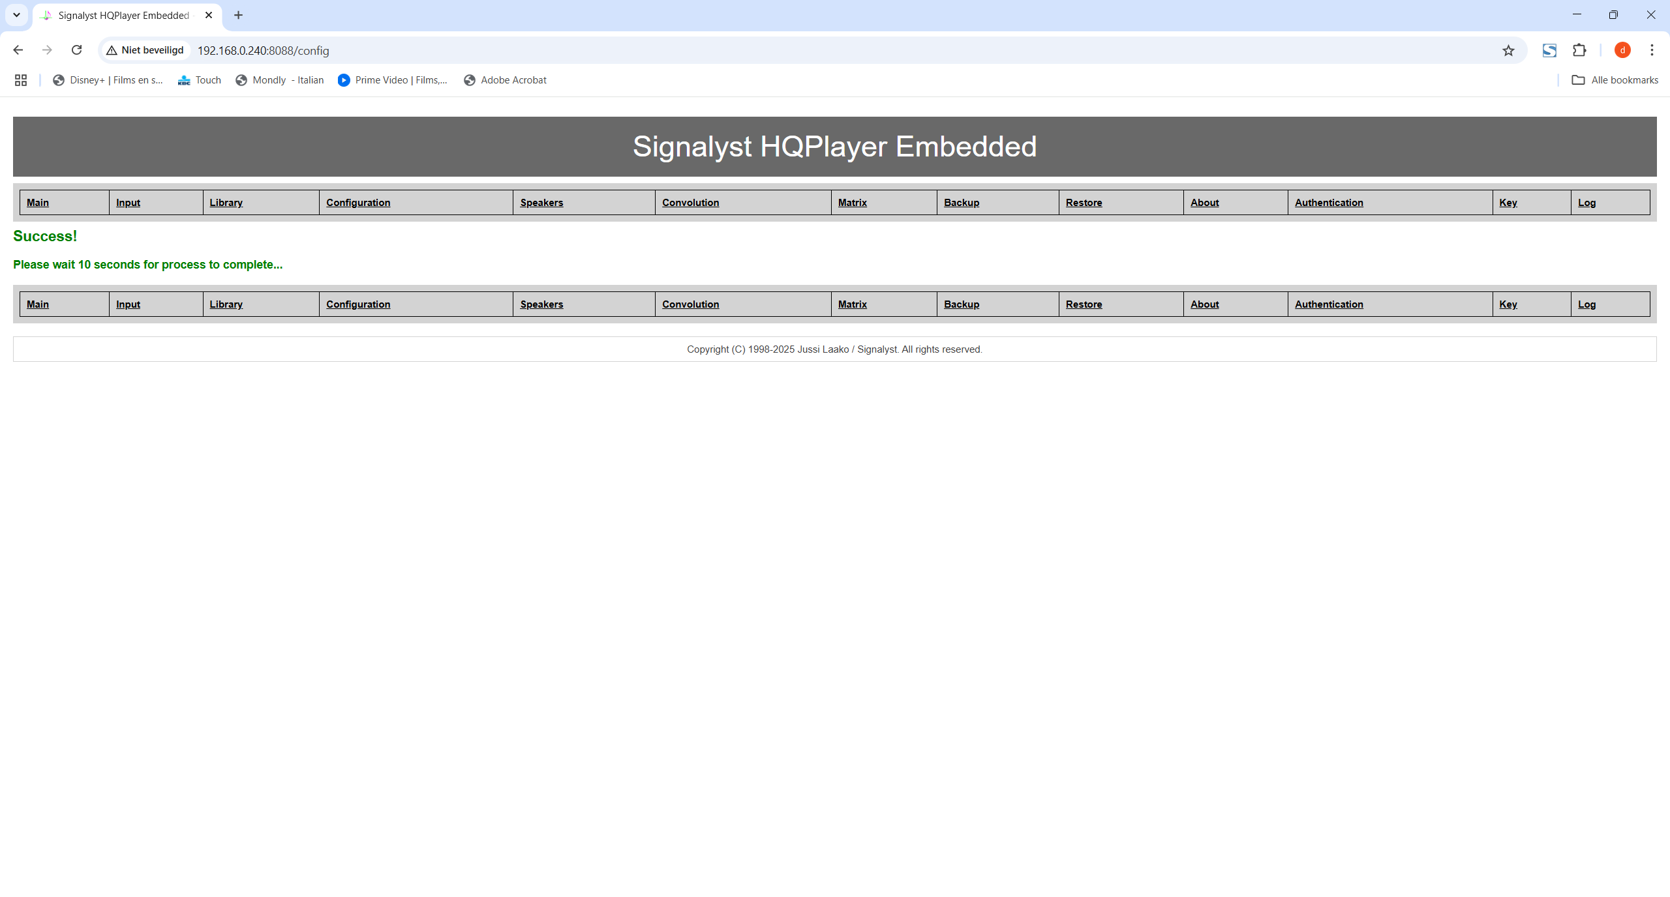Viewport: 1670px width, 897px height.
Task: Open Speakers in the top navigation
Action: (541, 203)
